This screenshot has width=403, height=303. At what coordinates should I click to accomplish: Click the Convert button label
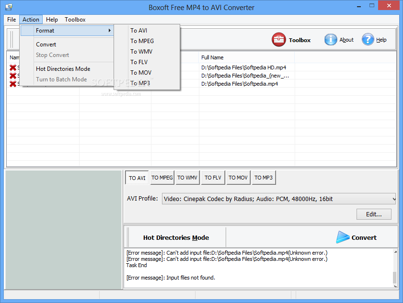(x=364, y=237)
